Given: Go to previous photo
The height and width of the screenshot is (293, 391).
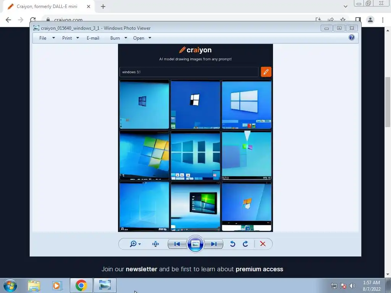Looking at the screenshot, I should pos(177,244).
